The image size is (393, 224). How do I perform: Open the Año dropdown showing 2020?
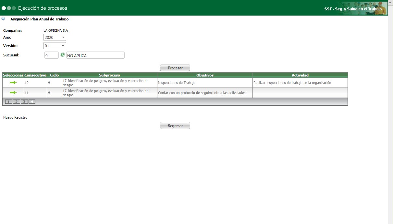55,37
